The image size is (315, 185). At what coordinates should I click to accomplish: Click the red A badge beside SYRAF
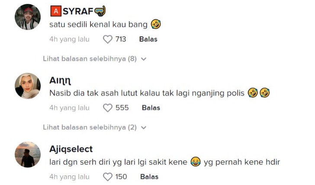(55, 11)
